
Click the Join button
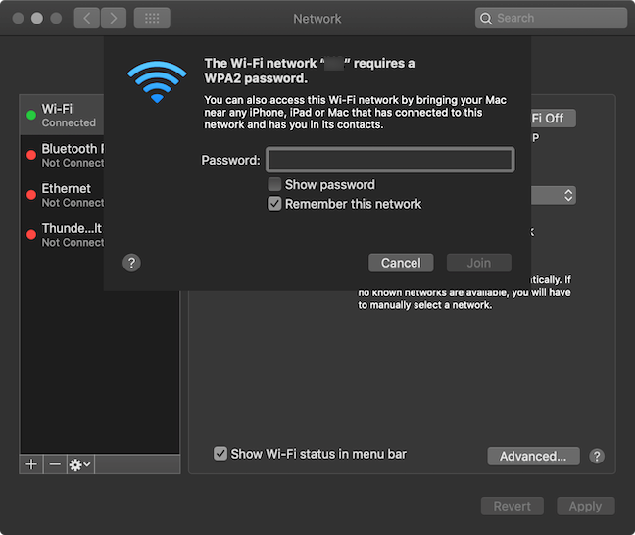click(x=478, y=263)
